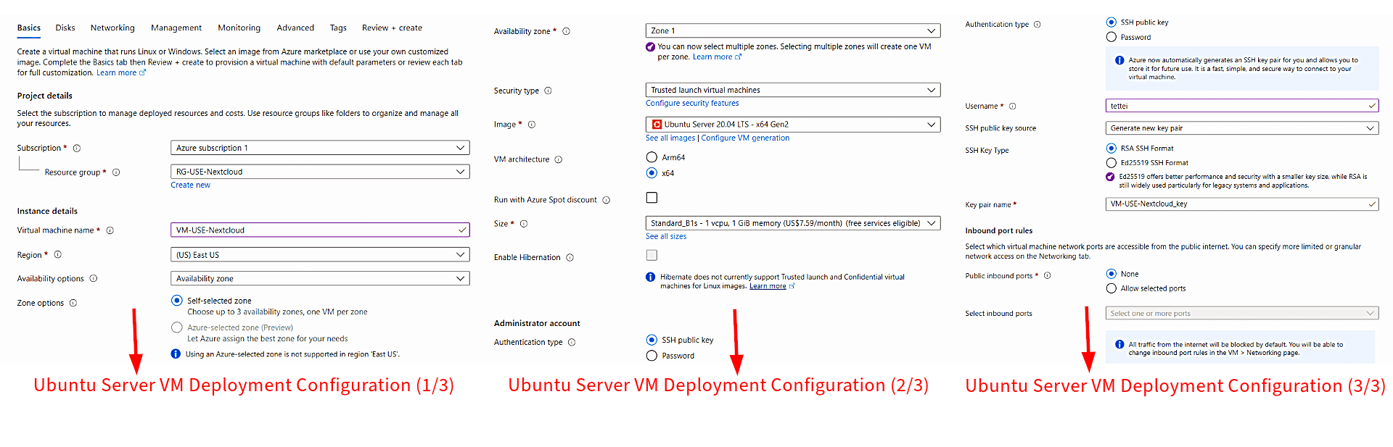
Task: Click the Ubuntu logo icon in Image field
Action: click(657, 125)
